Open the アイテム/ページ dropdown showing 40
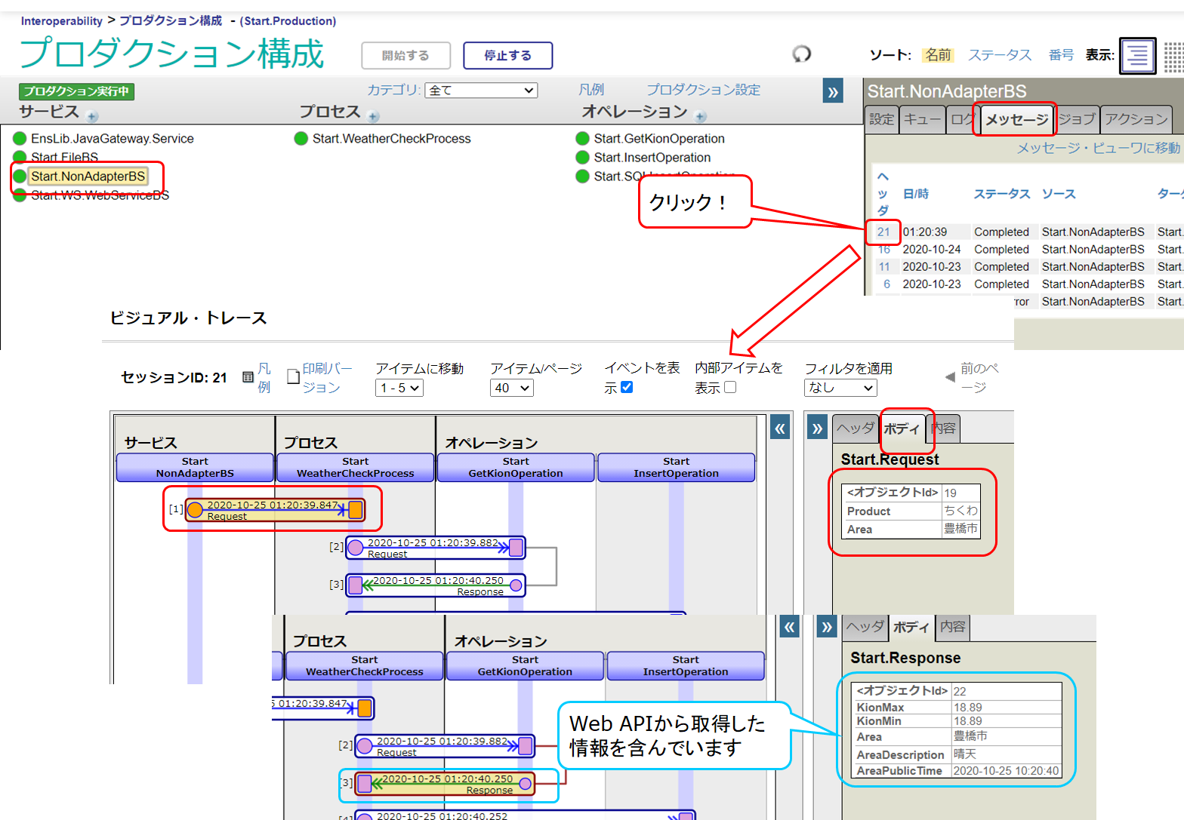Viewport: 1184px width, 820px height. click(512, 388)
